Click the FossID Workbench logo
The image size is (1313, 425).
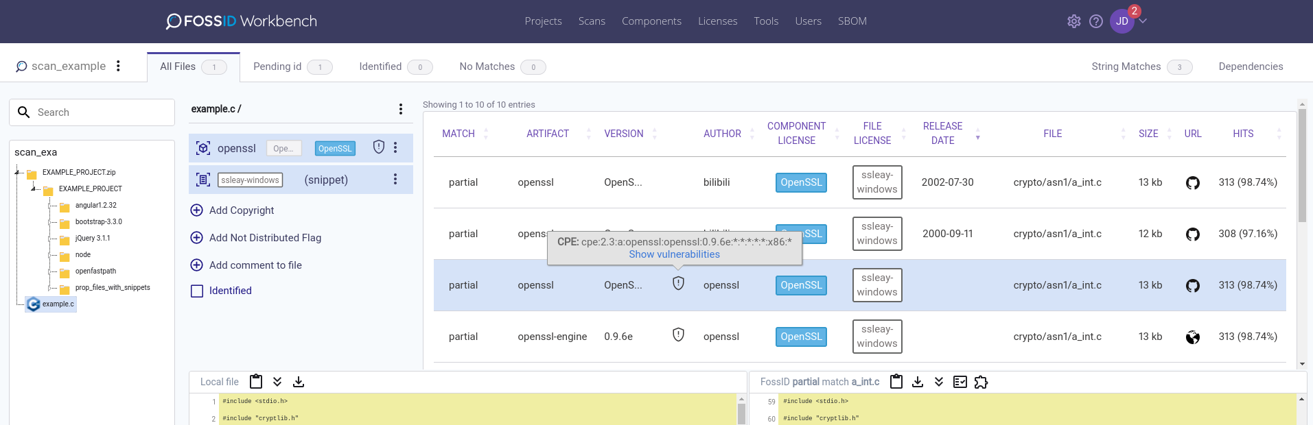click(242, 21)
